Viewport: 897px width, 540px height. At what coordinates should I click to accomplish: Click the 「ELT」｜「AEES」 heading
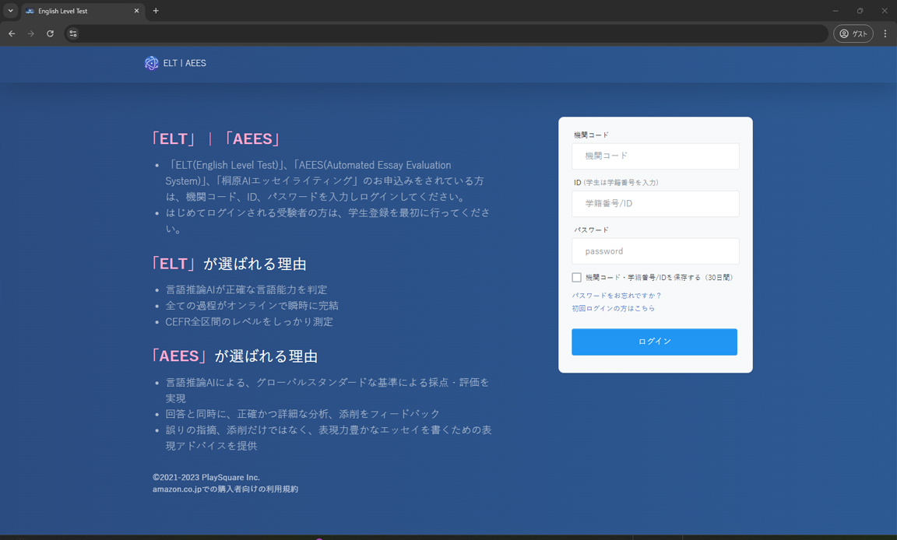pos(216,139)
